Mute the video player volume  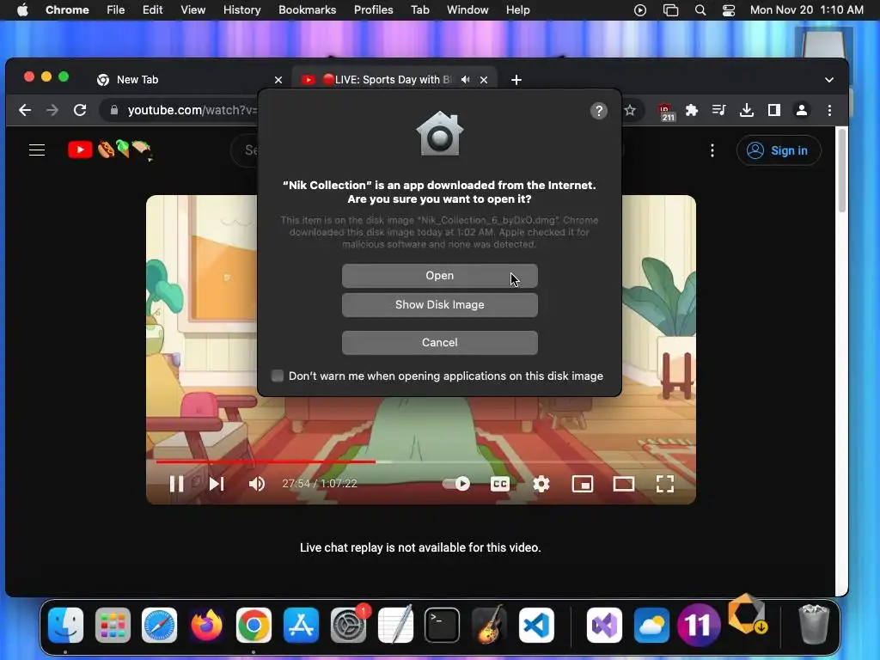point(256,484)
